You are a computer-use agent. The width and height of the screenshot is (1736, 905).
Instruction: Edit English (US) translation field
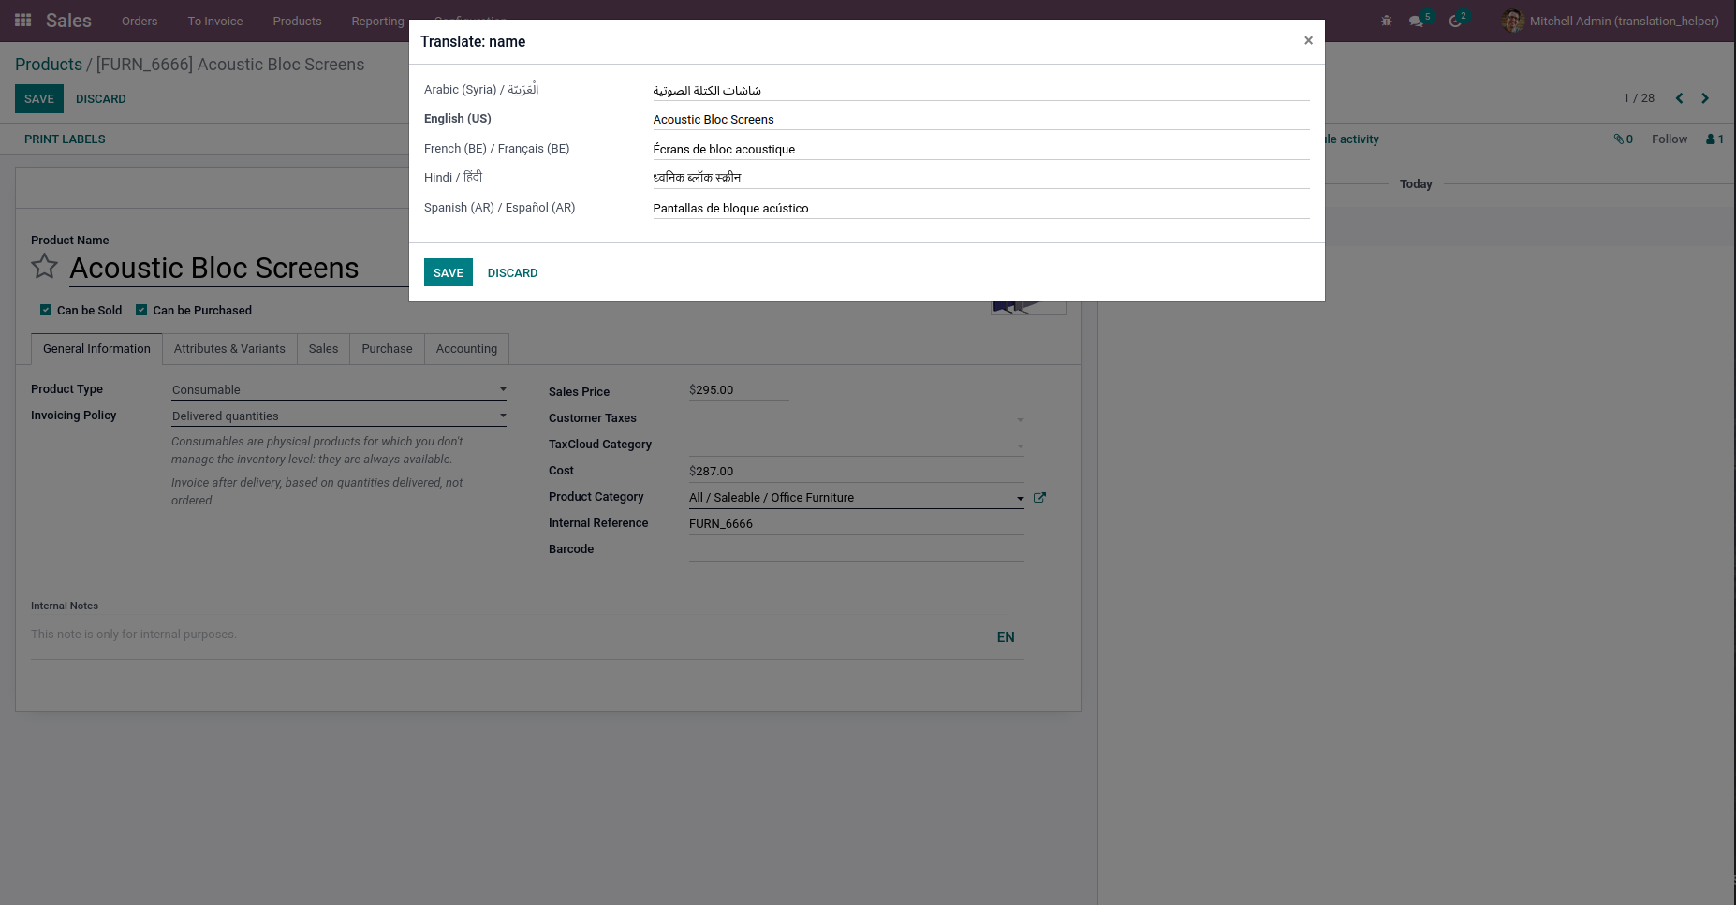pyautogui.click(x=981, y=120)
